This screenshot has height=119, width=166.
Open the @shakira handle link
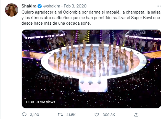(52, 6)
